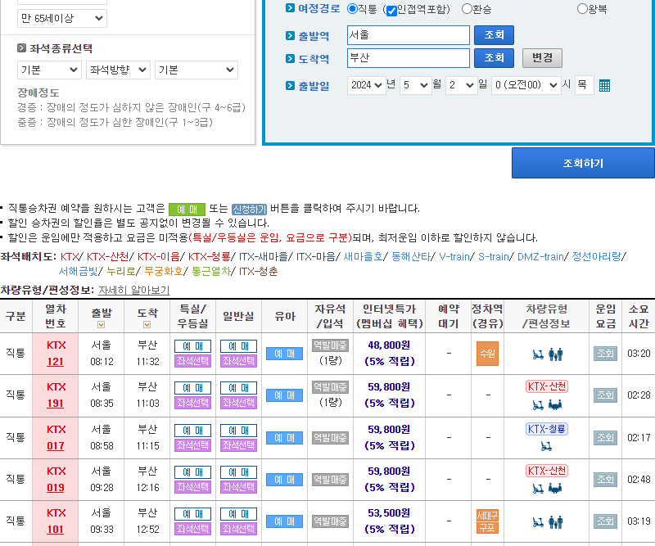Viewport: 655px width, 546px height.
Task: Open ITX-마음 seat map link
Action: (x=316, y=256)
